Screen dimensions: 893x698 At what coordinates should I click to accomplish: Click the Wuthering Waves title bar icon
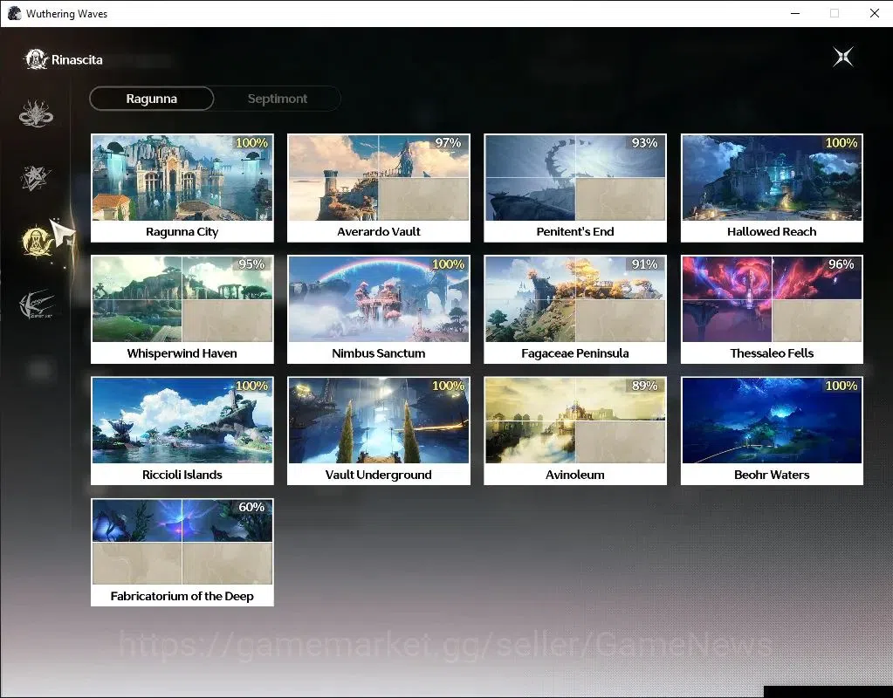pyautogui.click(x=14, y=13)
